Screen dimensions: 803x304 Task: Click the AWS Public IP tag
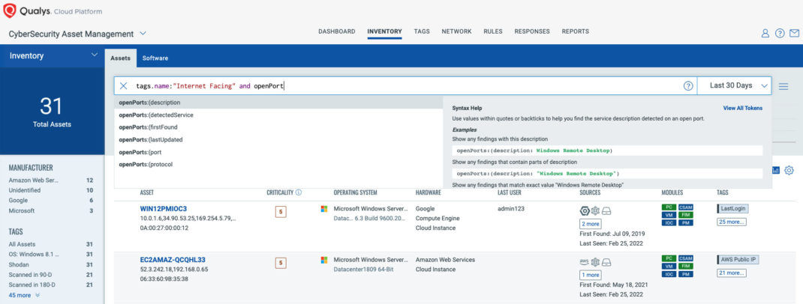tap(738, 260)
